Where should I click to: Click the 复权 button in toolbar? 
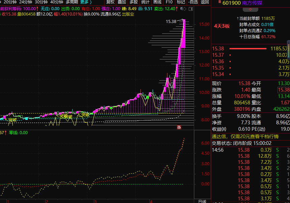pos(110,2)
